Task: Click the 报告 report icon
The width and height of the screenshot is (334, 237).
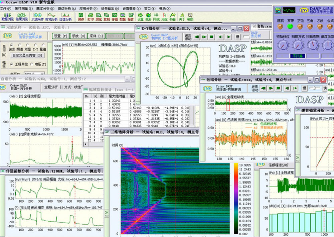Action: [x=131, y=17]
